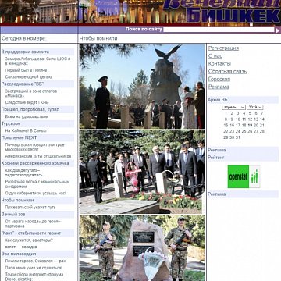Image resolution: width=281 pixels, height=281 pixels.
Task: Open article На Хайнань! В Санью
Action: [x=26, y=130]
